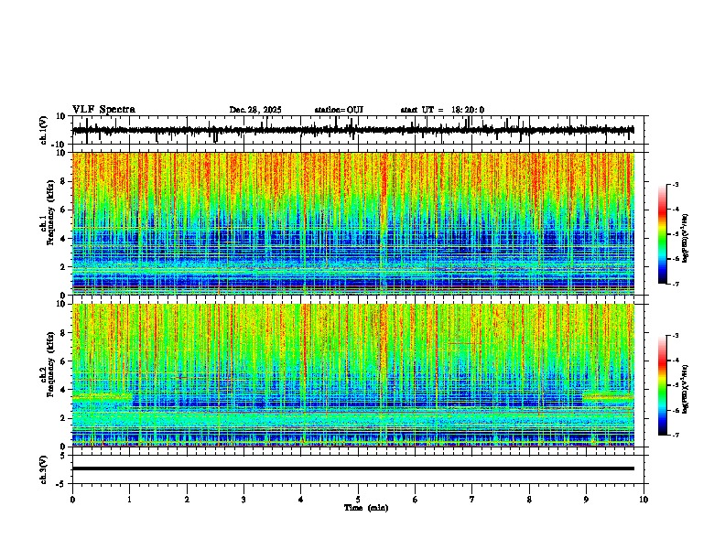The height and width of the screenshot is (560, 725).
Task: Click the ch.2 spectrogram color scale bar
Action: point(663,385)
